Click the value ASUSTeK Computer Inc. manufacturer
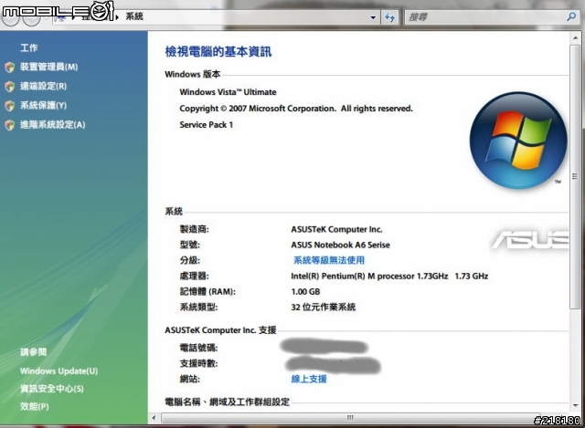 (337, 229)
